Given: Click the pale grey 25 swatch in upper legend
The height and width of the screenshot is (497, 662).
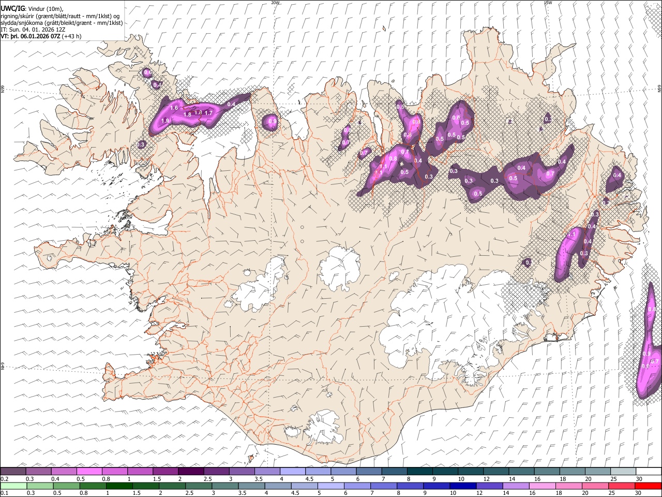Looking at the screenshot, I should [623, 471].
